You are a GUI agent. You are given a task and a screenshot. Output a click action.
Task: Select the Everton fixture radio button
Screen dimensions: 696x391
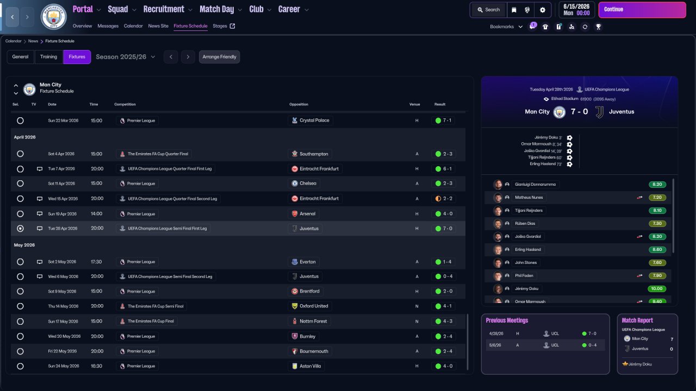pos(20,262)
